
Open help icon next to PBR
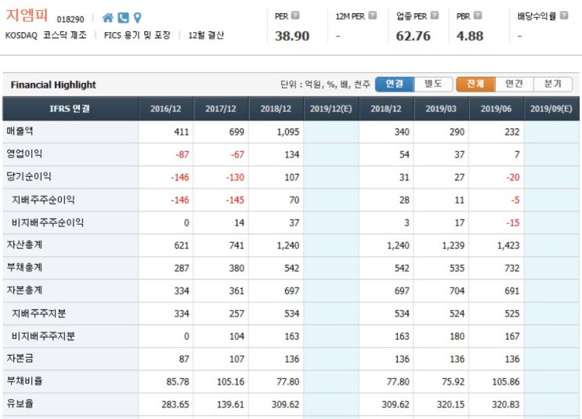pyautogui.click(x=478, y=16)
